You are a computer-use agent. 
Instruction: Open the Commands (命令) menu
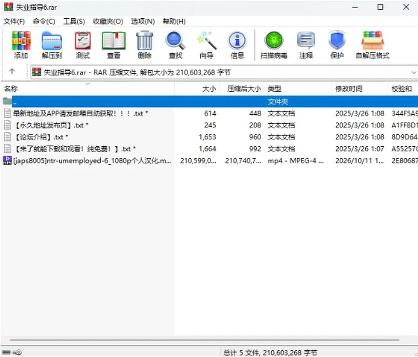click(44, 21)
